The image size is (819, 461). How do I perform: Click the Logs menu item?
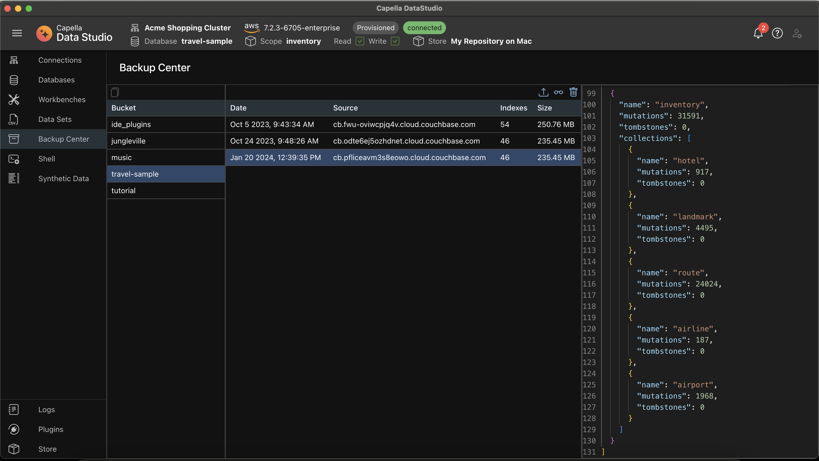[47, 410]
